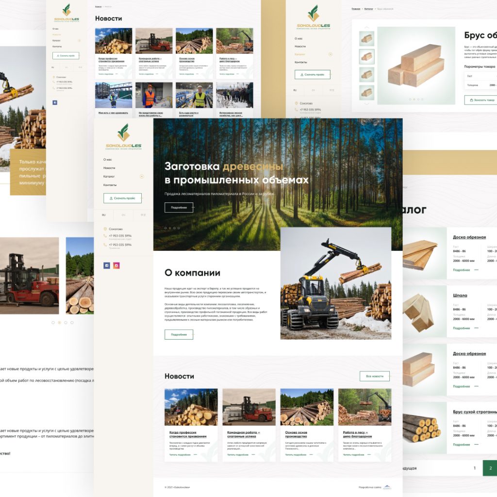Click the up arrow above the product thumbnails
Viewport: 497px width, 497px height.
366,27
